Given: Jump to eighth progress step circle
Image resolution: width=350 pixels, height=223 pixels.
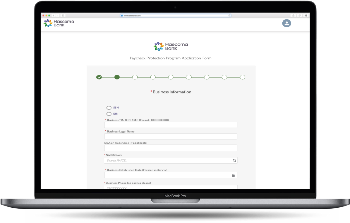Looking at the screenshot, I should pos(224,77).
